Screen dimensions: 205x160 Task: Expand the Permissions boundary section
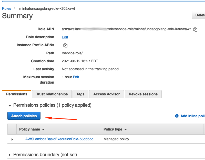10,155
